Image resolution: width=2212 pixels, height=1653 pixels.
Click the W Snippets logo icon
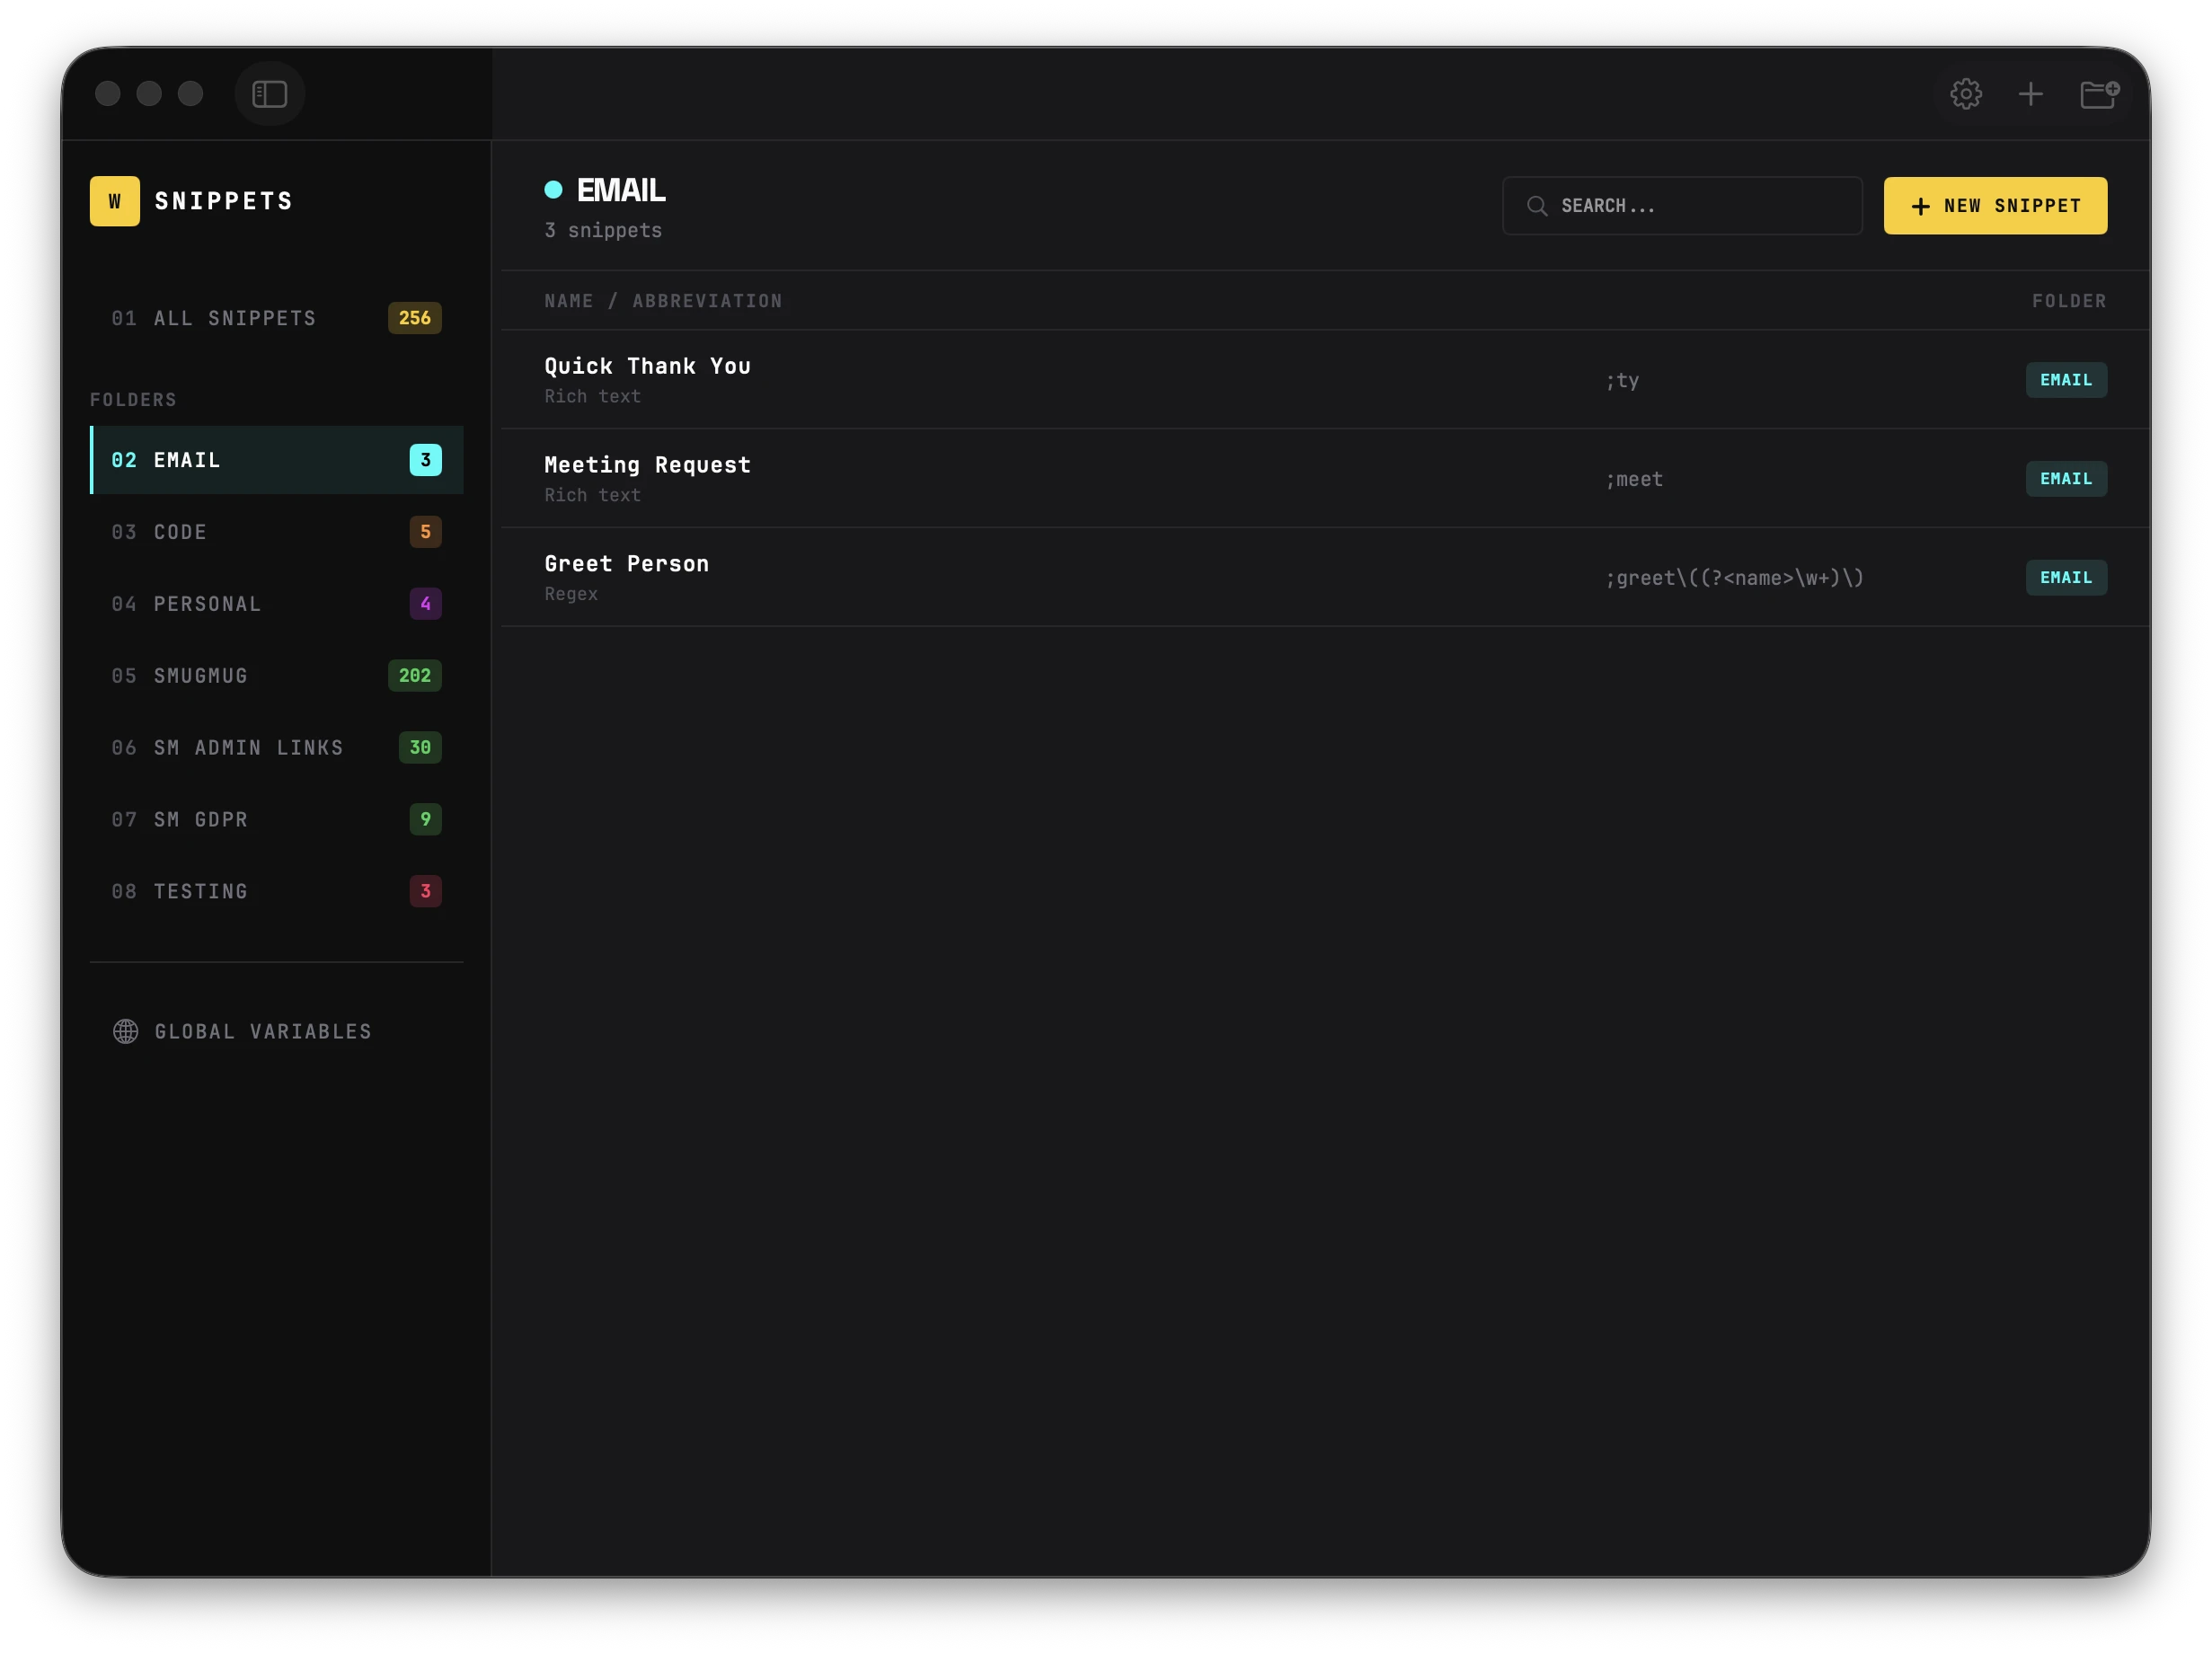tap(114, 201)
